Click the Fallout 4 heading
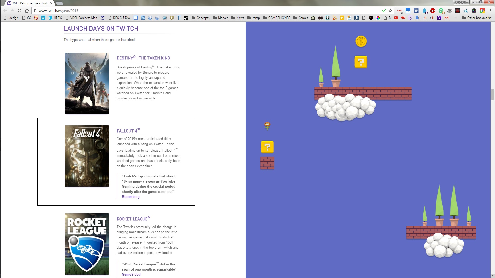The image size is (495, 278). (x=128, y=131)
